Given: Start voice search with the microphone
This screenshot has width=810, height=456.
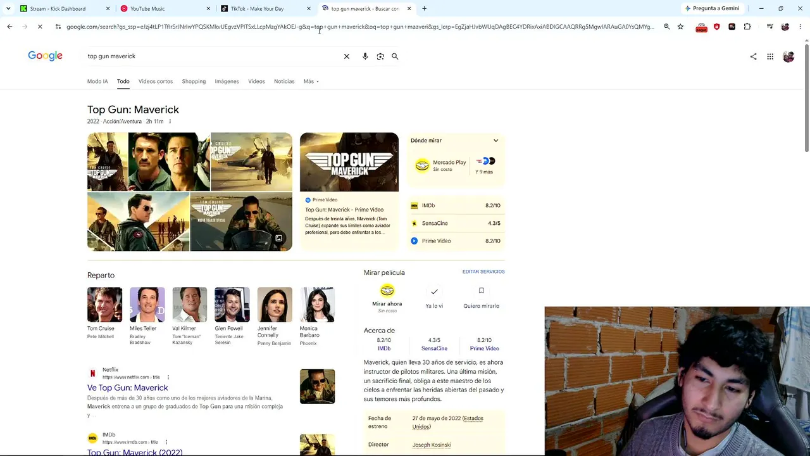Looking at the screenshot, I should point(365,56).
